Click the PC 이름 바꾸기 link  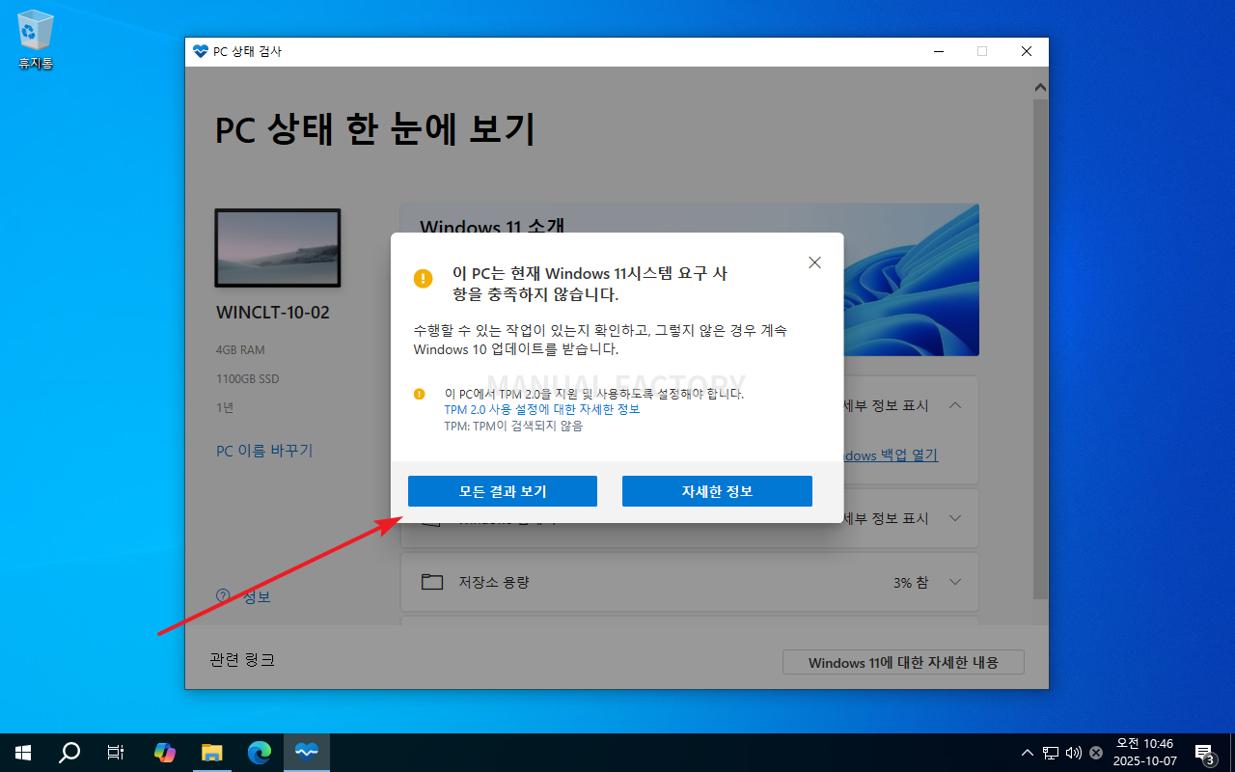tap(264, 451)
